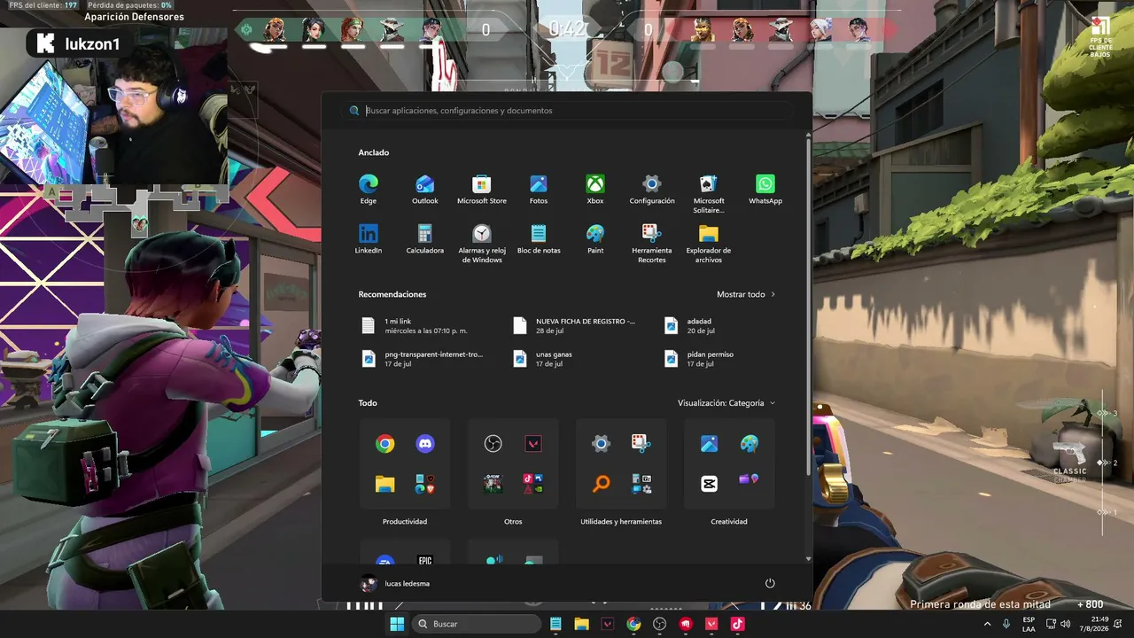Click the taskbar Buscar search box
This screenshot has height=638, width=1134.
click(x=478, y=624)
